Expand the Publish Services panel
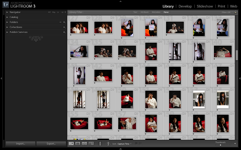The width and height of the screenshot is (241, 150). pyautogui.click(x=7, y=32)
